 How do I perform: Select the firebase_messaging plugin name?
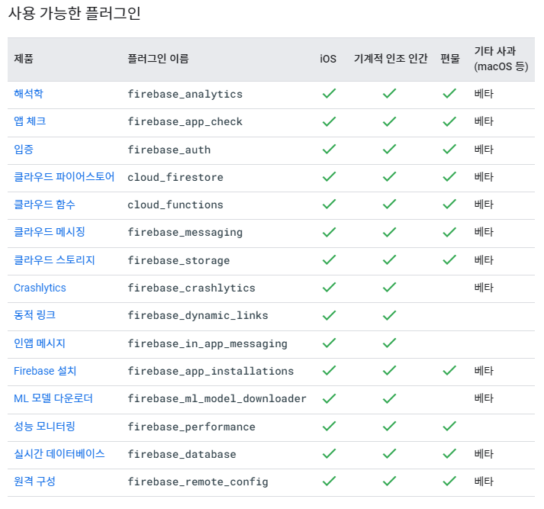pyautogui.click(x=185, y=233)
